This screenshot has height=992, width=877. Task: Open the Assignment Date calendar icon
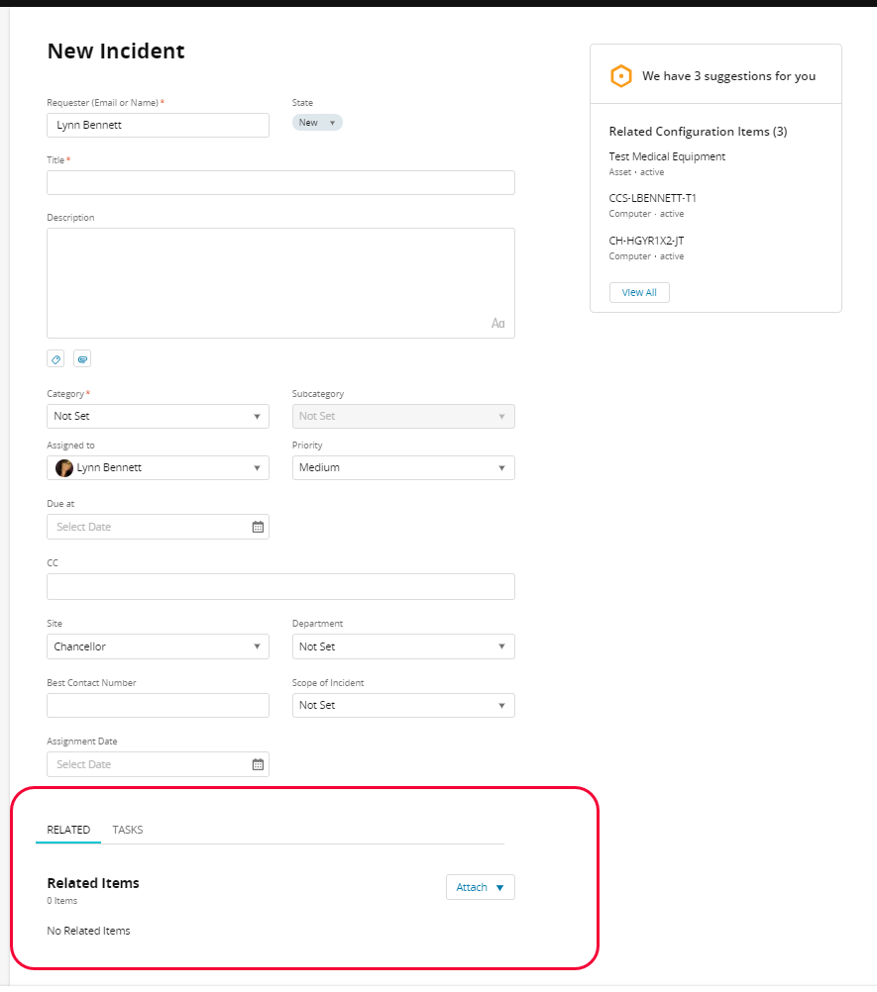click(x=258, y=764)
